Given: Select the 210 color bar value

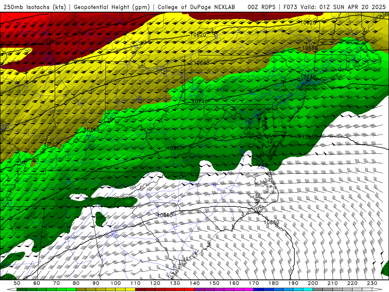Looking at the screenshot, I should (x=333, y=283).
